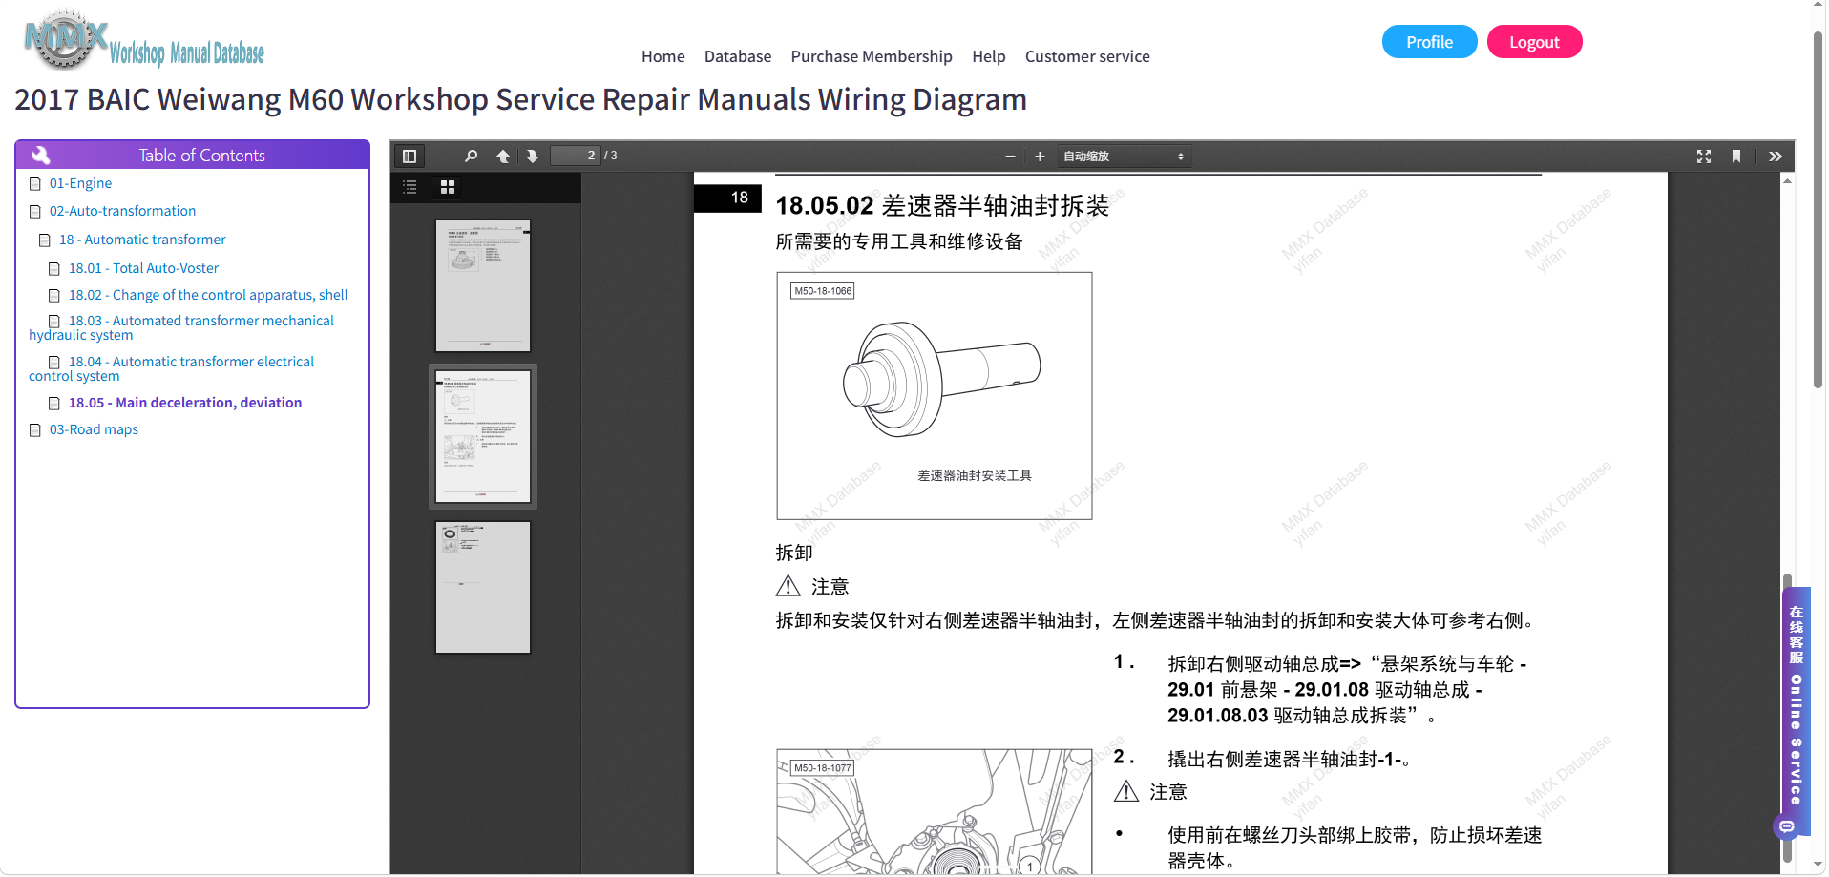The image size is (1829, 877).
Task: Select the page 1 thumbnail
Action: 483,286
